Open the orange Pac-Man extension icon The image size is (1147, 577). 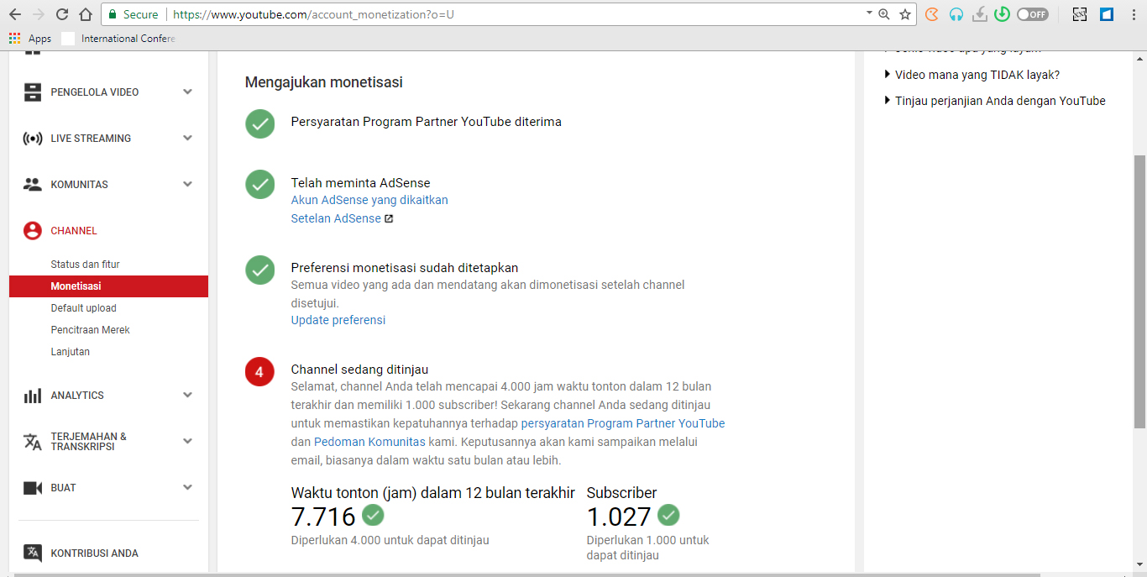pos(932,14)
